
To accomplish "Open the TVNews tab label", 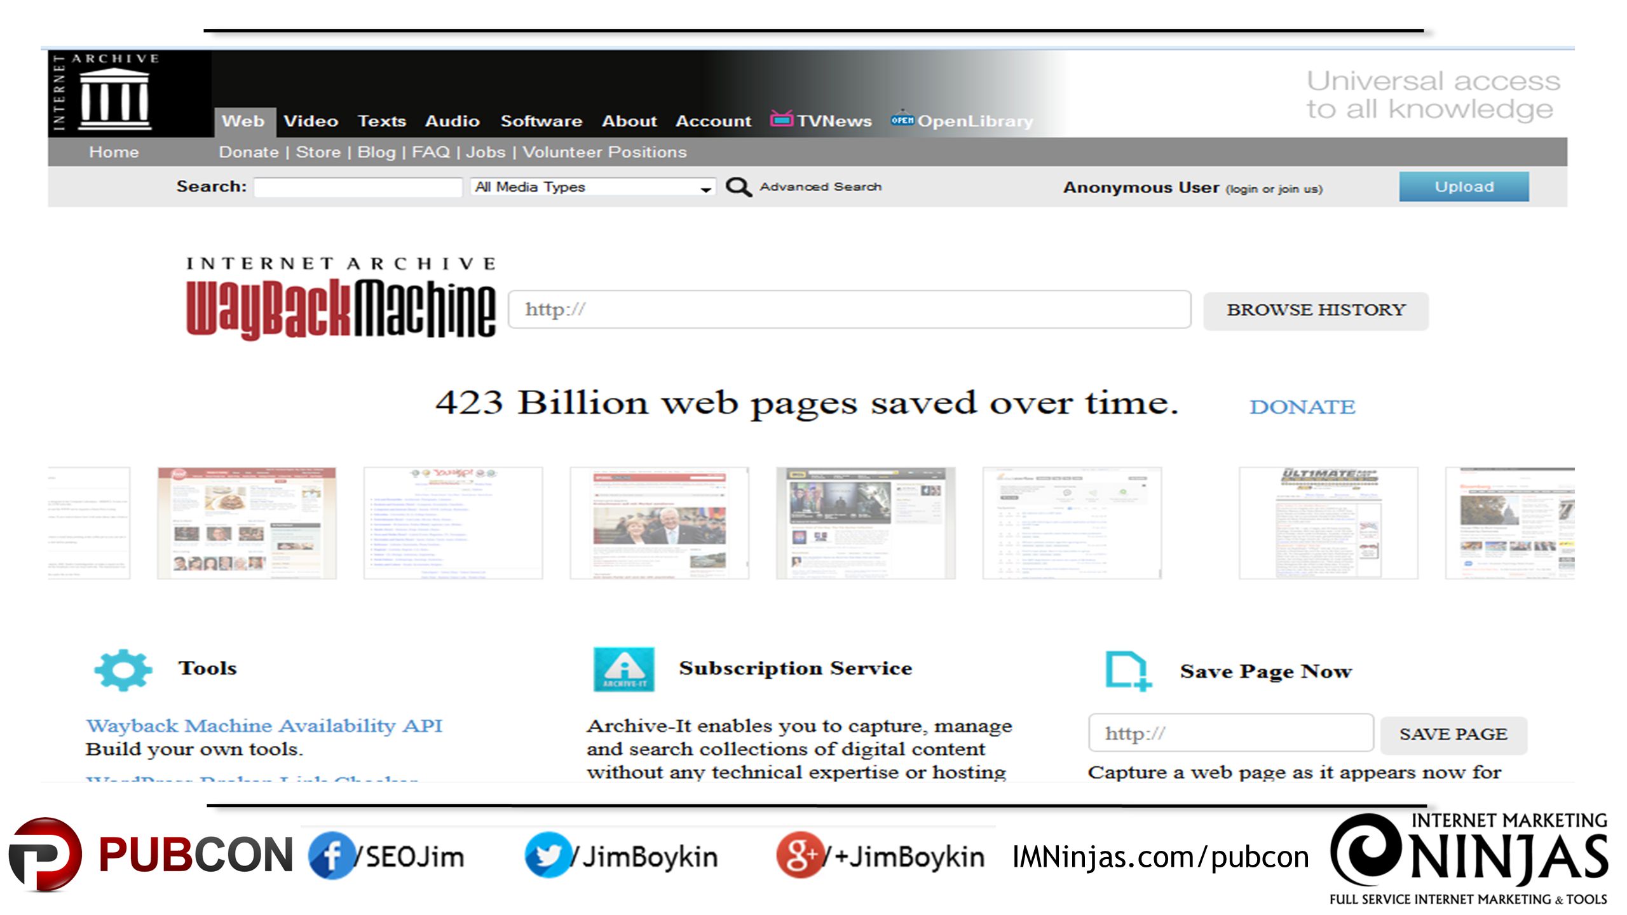I will (834, 121).
